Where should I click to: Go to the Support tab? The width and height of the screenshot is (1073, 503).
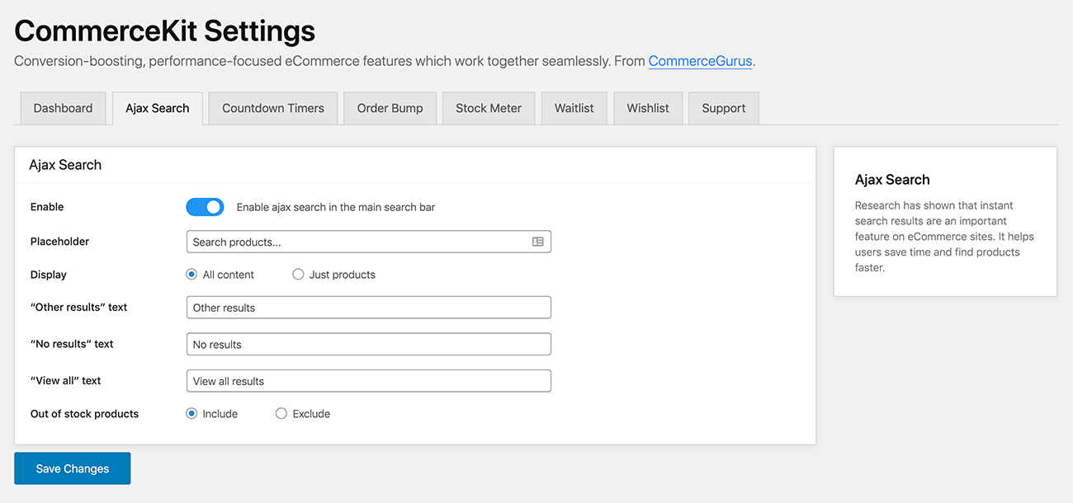pos(724,108)
